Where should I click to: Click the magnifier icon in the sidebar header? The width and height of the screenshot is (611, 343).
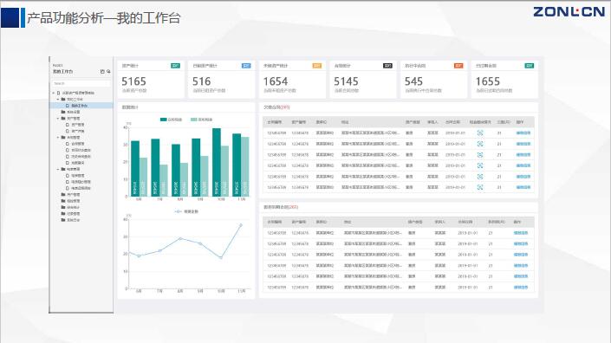coord(108,72)
